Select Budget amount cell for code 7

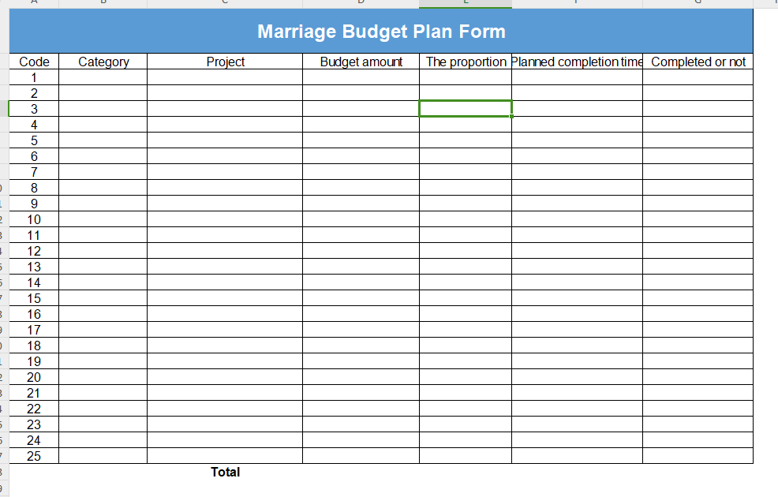click(x=361, y=172)
